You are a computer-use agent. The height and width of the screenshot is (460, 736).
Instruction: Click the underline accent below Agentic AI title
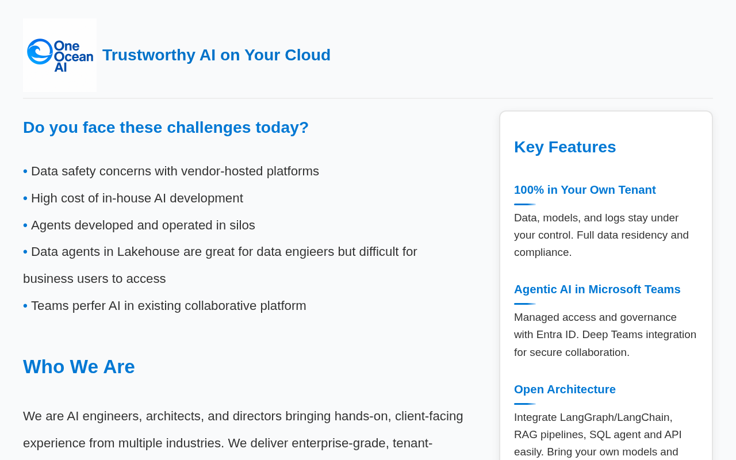click(x=524, y=304)
